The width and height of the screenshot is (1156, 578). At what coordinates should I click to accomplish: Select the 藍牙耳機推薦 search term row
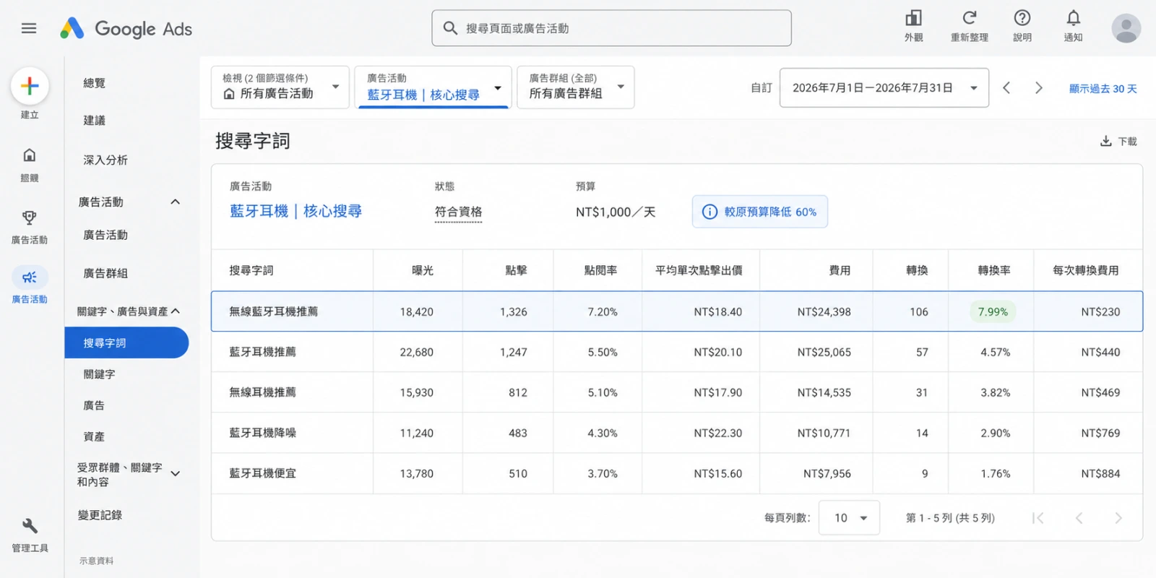click(x=676, y=352)
